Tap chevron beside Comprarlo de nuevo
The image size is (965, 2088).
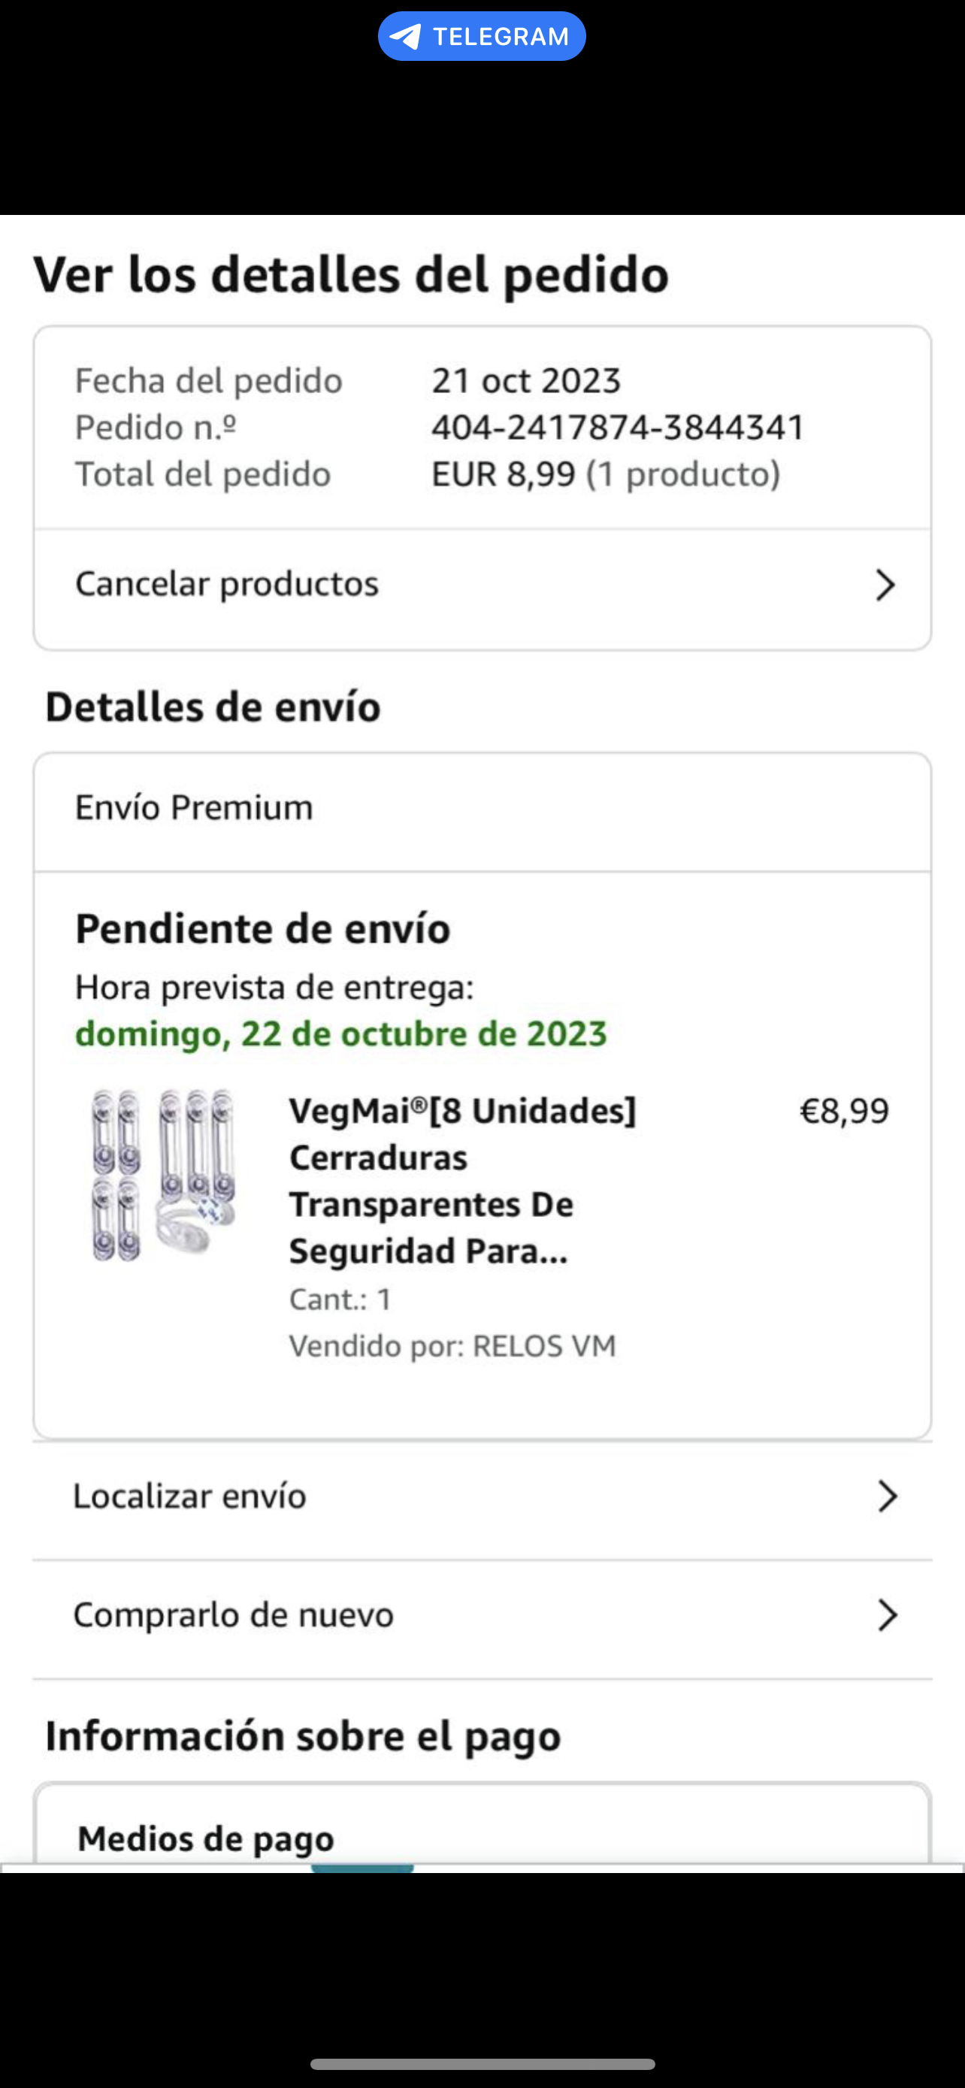tap(888, 1615)
